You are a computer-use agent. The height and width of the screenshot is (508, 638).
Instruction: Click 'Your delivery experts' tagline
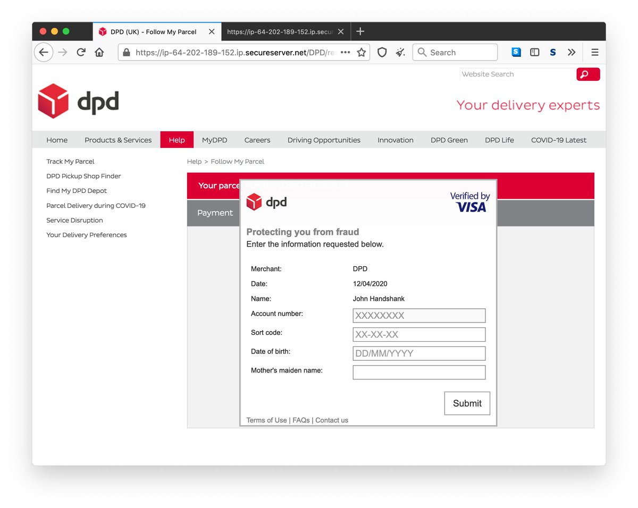coord(528,105)
